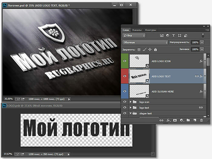Click the add layer mask icon
The width and height of the screenshot is (212, 159).
pos(175,120)
